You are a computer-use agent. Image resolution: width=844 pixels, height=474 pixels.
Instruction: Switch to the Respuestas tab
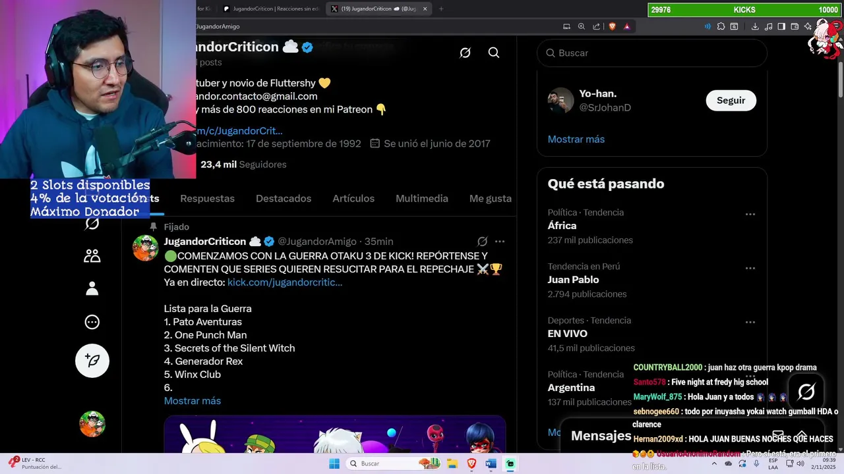207,198
